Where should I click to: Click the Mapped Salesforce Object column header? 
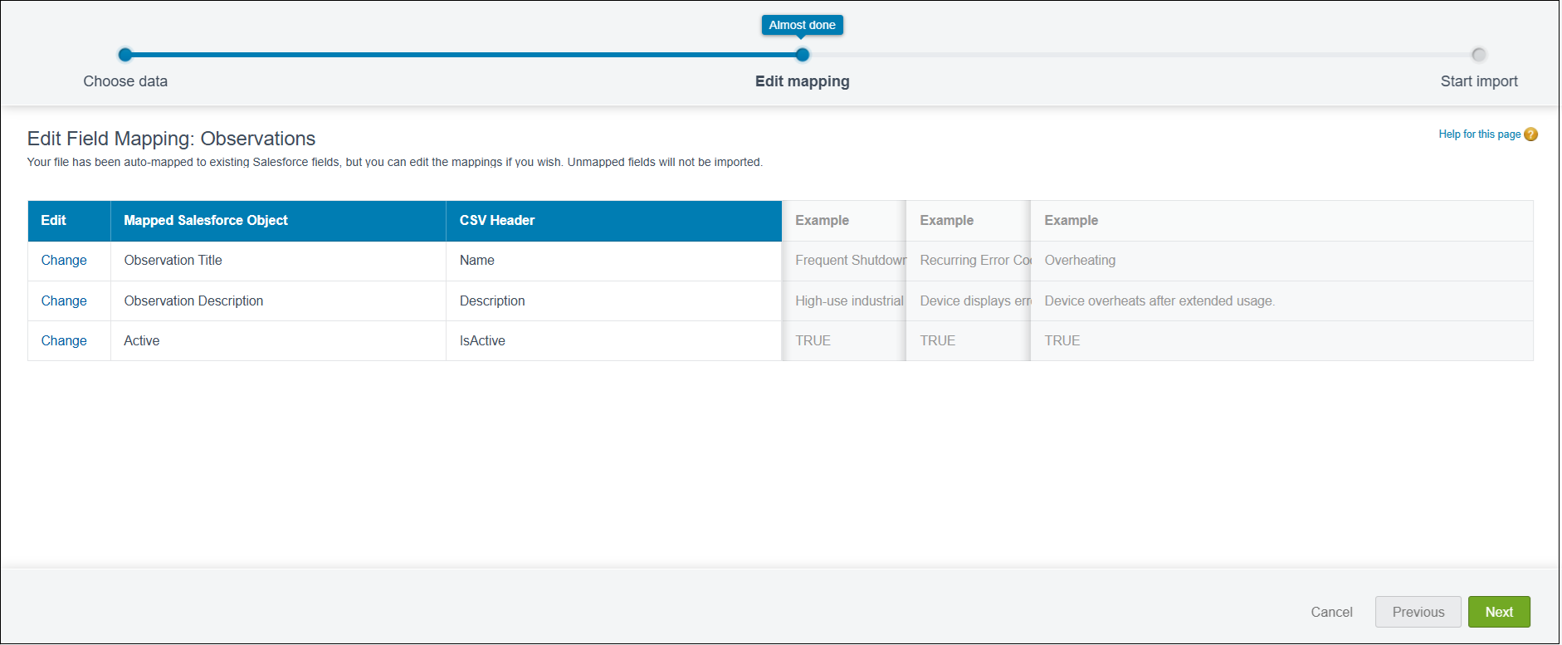coord(279,221)
